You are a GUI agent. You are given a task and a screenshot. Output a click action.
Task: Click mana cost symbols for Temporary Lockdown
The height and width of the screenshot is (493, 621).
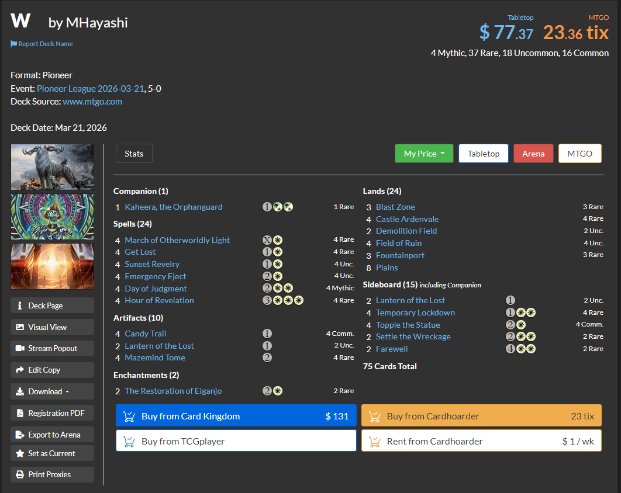pos(521,313)
